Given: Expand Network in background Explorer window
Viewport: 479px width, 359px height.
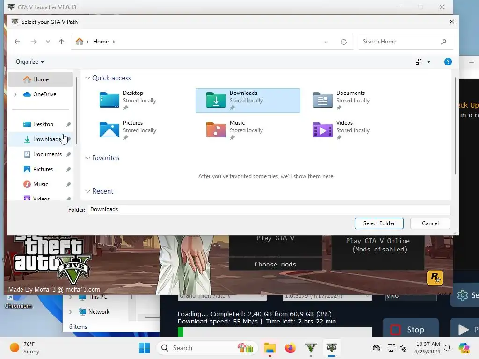Looking at the screenshot, I should coord(71,312).
